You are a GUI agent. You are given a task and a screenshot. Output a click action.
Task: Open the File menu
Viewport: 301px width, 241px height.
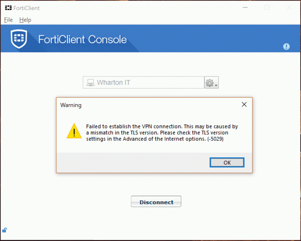pos(8,20)
